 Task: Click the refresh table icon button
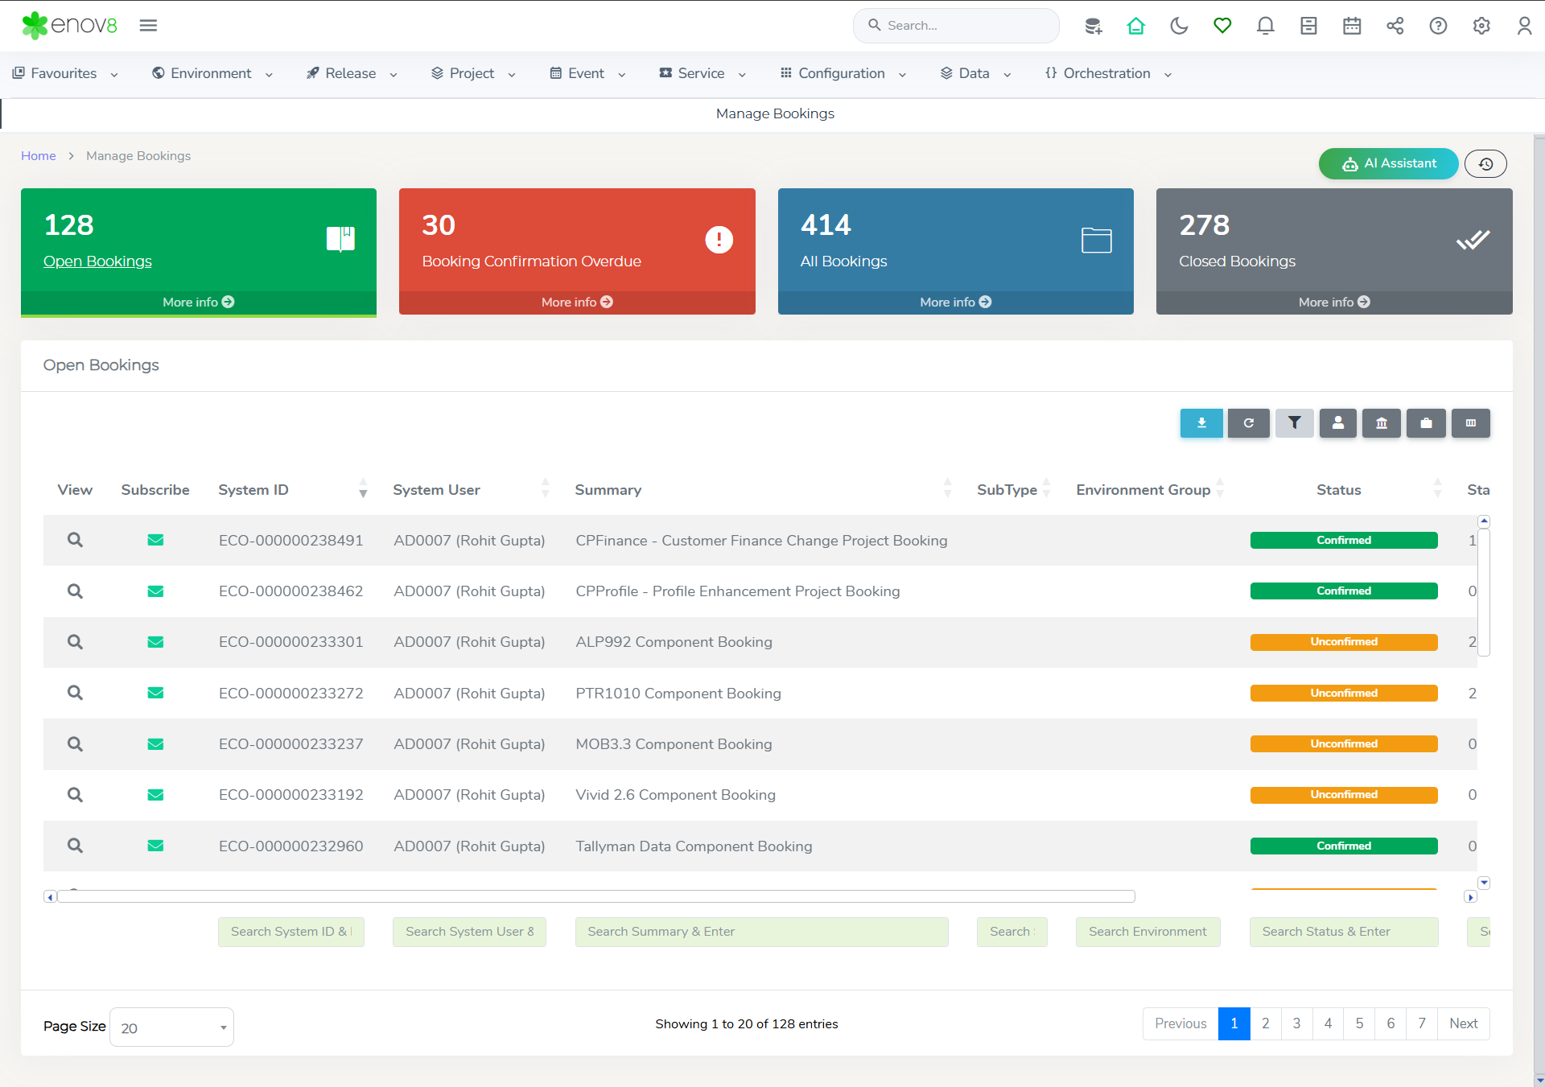click(x=1248, y=423)
